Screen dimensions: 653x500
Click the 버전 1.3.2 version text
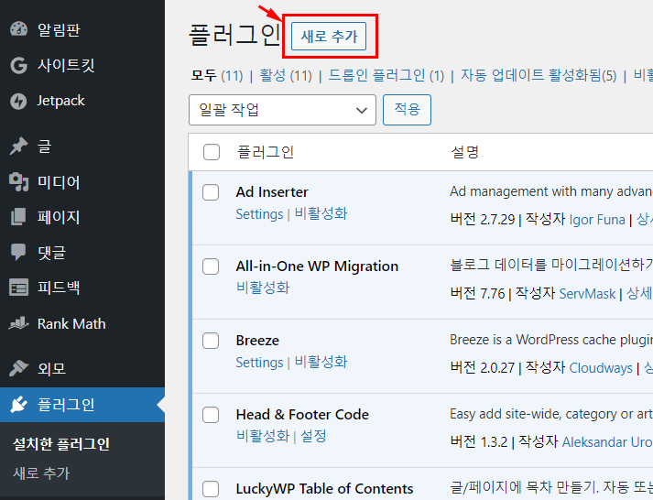(479, 441)
